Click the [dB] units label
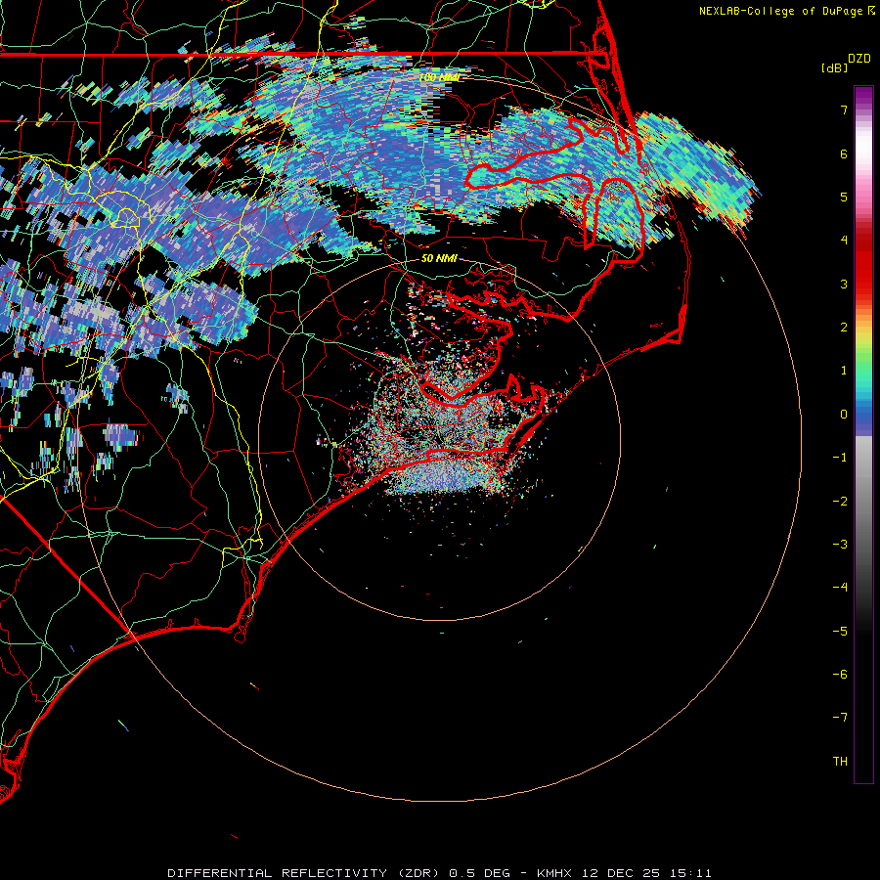The image size is (880, 880). point(834,67)
